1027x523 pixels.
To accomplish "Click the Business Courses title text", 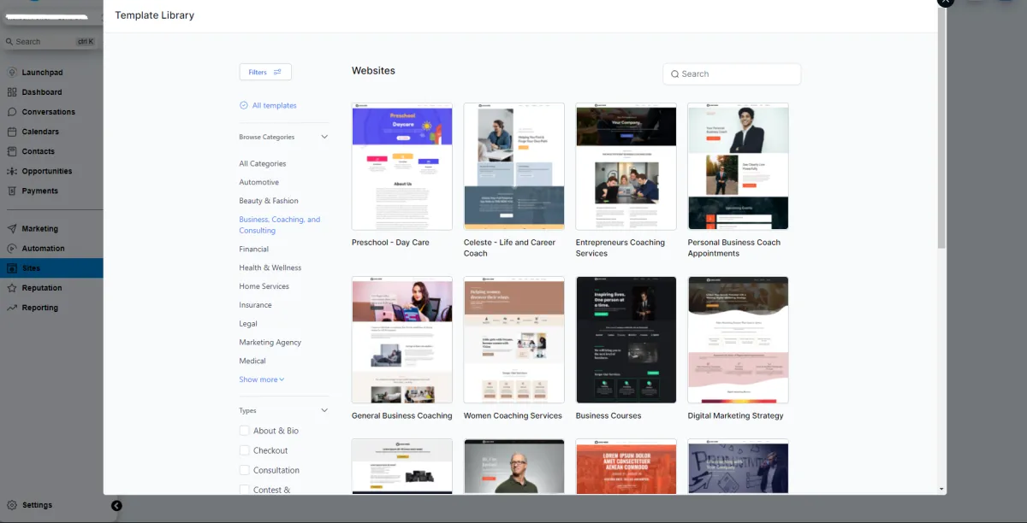I will tap(608, 416).
